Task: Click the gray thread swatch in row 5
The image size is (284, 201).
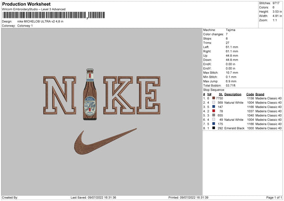Action: coord(214,115)
